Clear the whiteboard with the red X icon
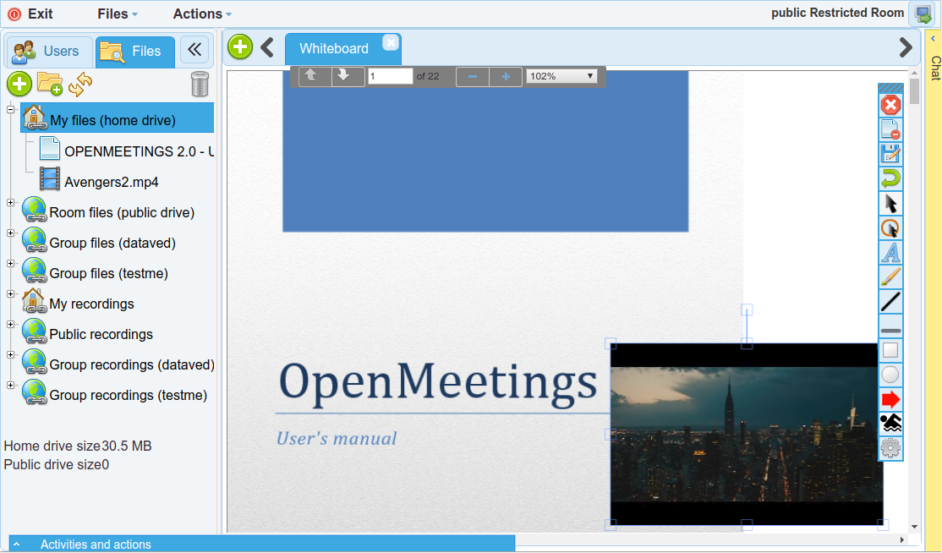942x553 pixels. (890, 105)
